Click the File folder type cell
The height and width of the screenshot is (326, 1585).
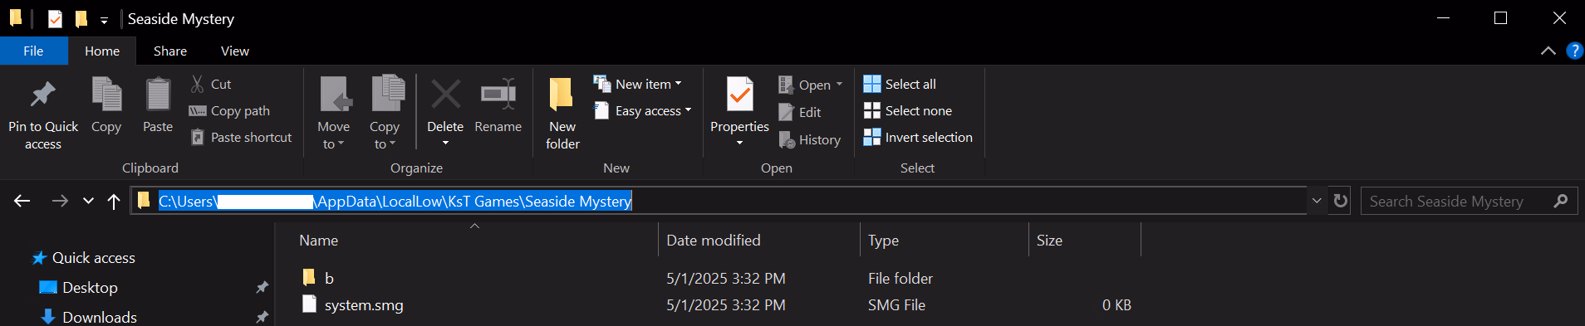click(900, 278)
